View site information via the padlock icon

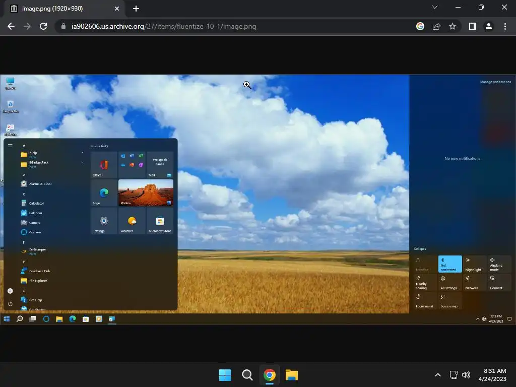click(x=63, y=26)
